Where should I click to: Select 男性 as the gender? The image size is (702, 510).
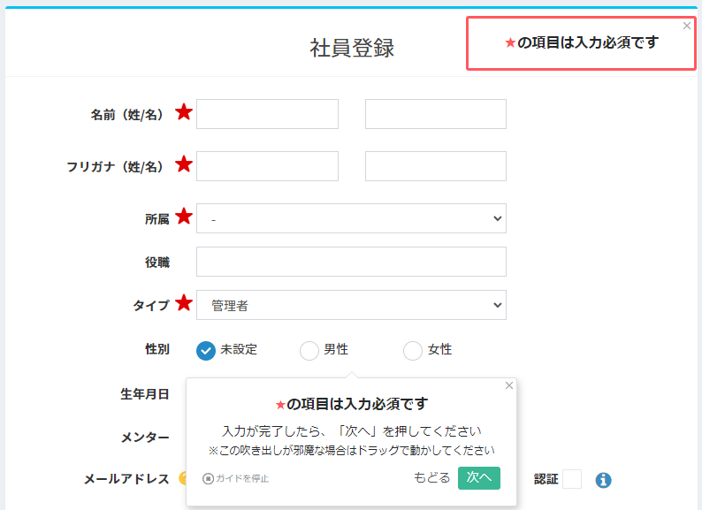(309, 351)
